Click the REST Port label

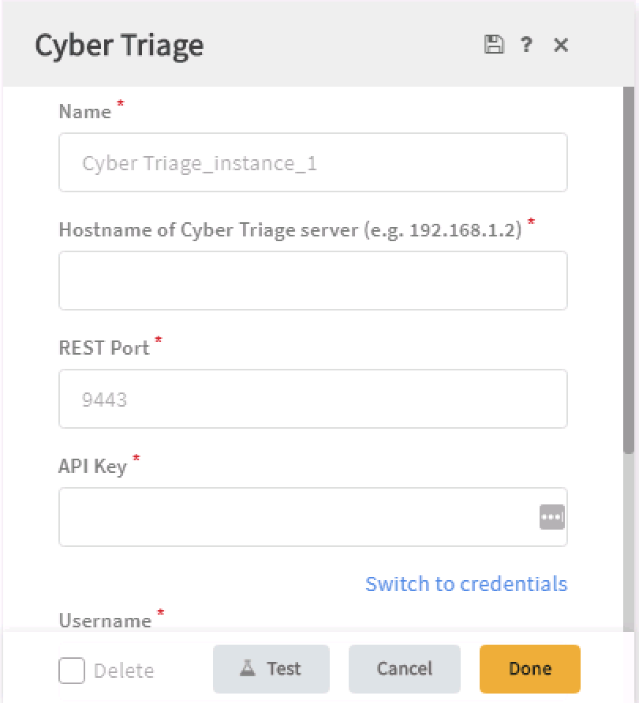pyautogui.click(x=104, y=348)
